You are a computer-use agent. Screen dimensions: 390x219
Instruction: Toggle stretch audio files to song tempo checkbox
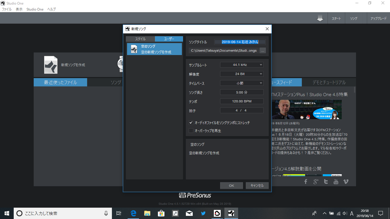tap(191, 123)
